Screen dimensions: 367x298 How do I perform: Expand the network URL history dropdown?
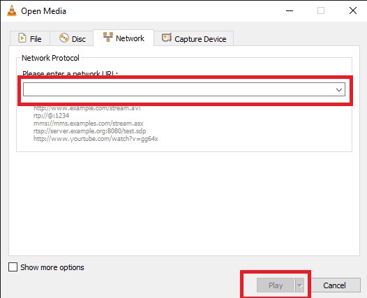(338, 89)
